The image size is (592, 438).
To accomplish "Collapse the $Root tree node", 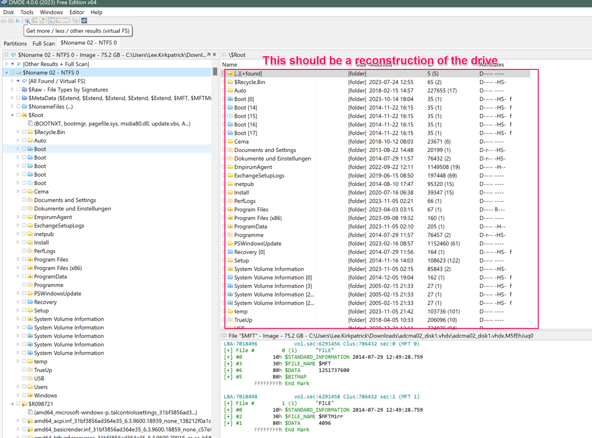I will pyautogui.click(x=12, y=115).
